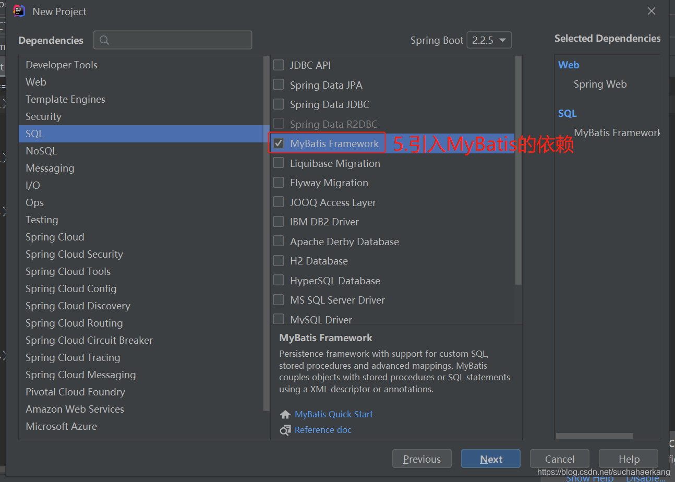Enable the Spring Data JDBC checkbox
The image size is (675, 482).
pos(279,104)
